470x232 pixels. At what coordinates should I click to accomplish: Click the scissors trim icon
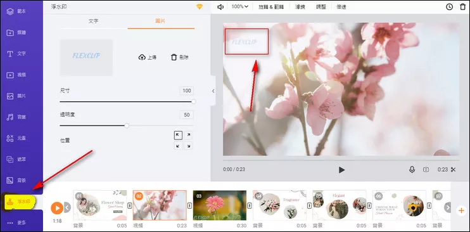[x=454, y=170]
